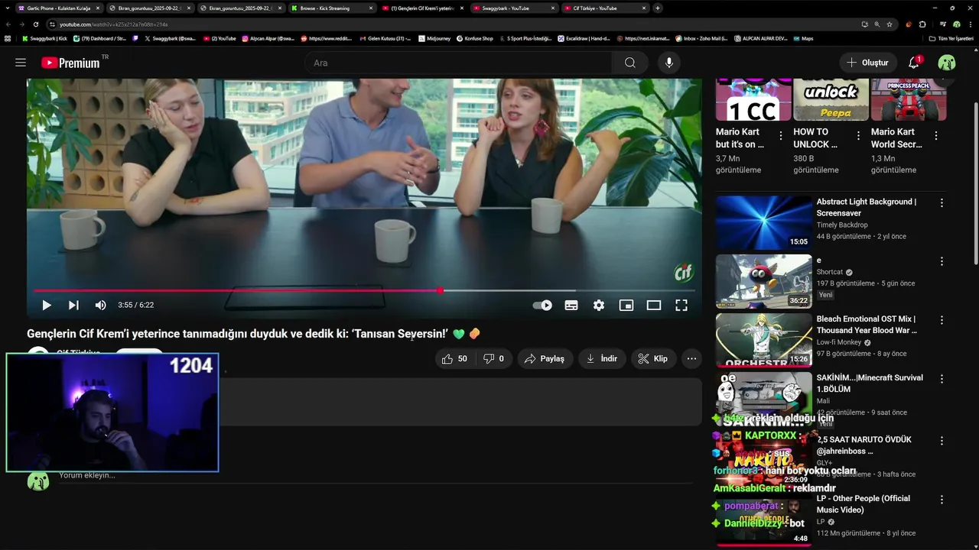Open options for 2,5 SAAT NARUTO ÖVDÜK
The height and width of the screenshot is (550, 979).
point(942,441)
